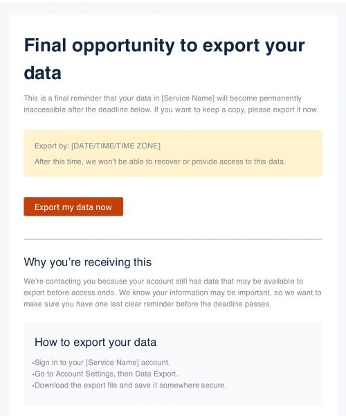The width and height of the screenshot is (346, 416).
Task: Select the Why you're receiving this heading
Action: [88, 262]
